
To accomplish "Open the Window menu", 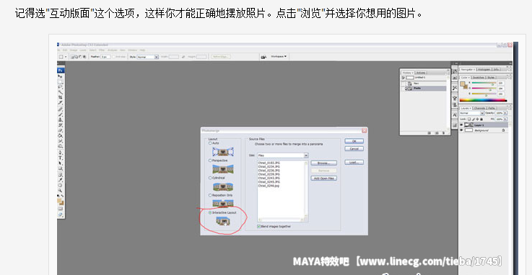I will pos(132,50).
